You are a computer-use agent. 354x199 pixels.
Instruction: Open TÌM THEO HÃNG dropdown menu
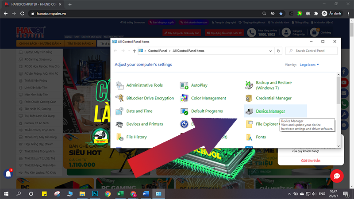tap(80, 43)
